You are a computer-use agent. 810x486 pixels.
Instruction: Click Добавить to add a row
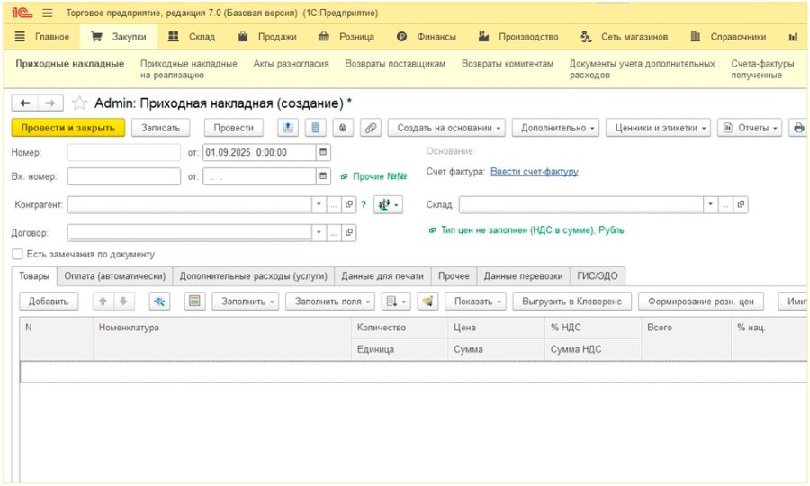[x=49, y=301]
